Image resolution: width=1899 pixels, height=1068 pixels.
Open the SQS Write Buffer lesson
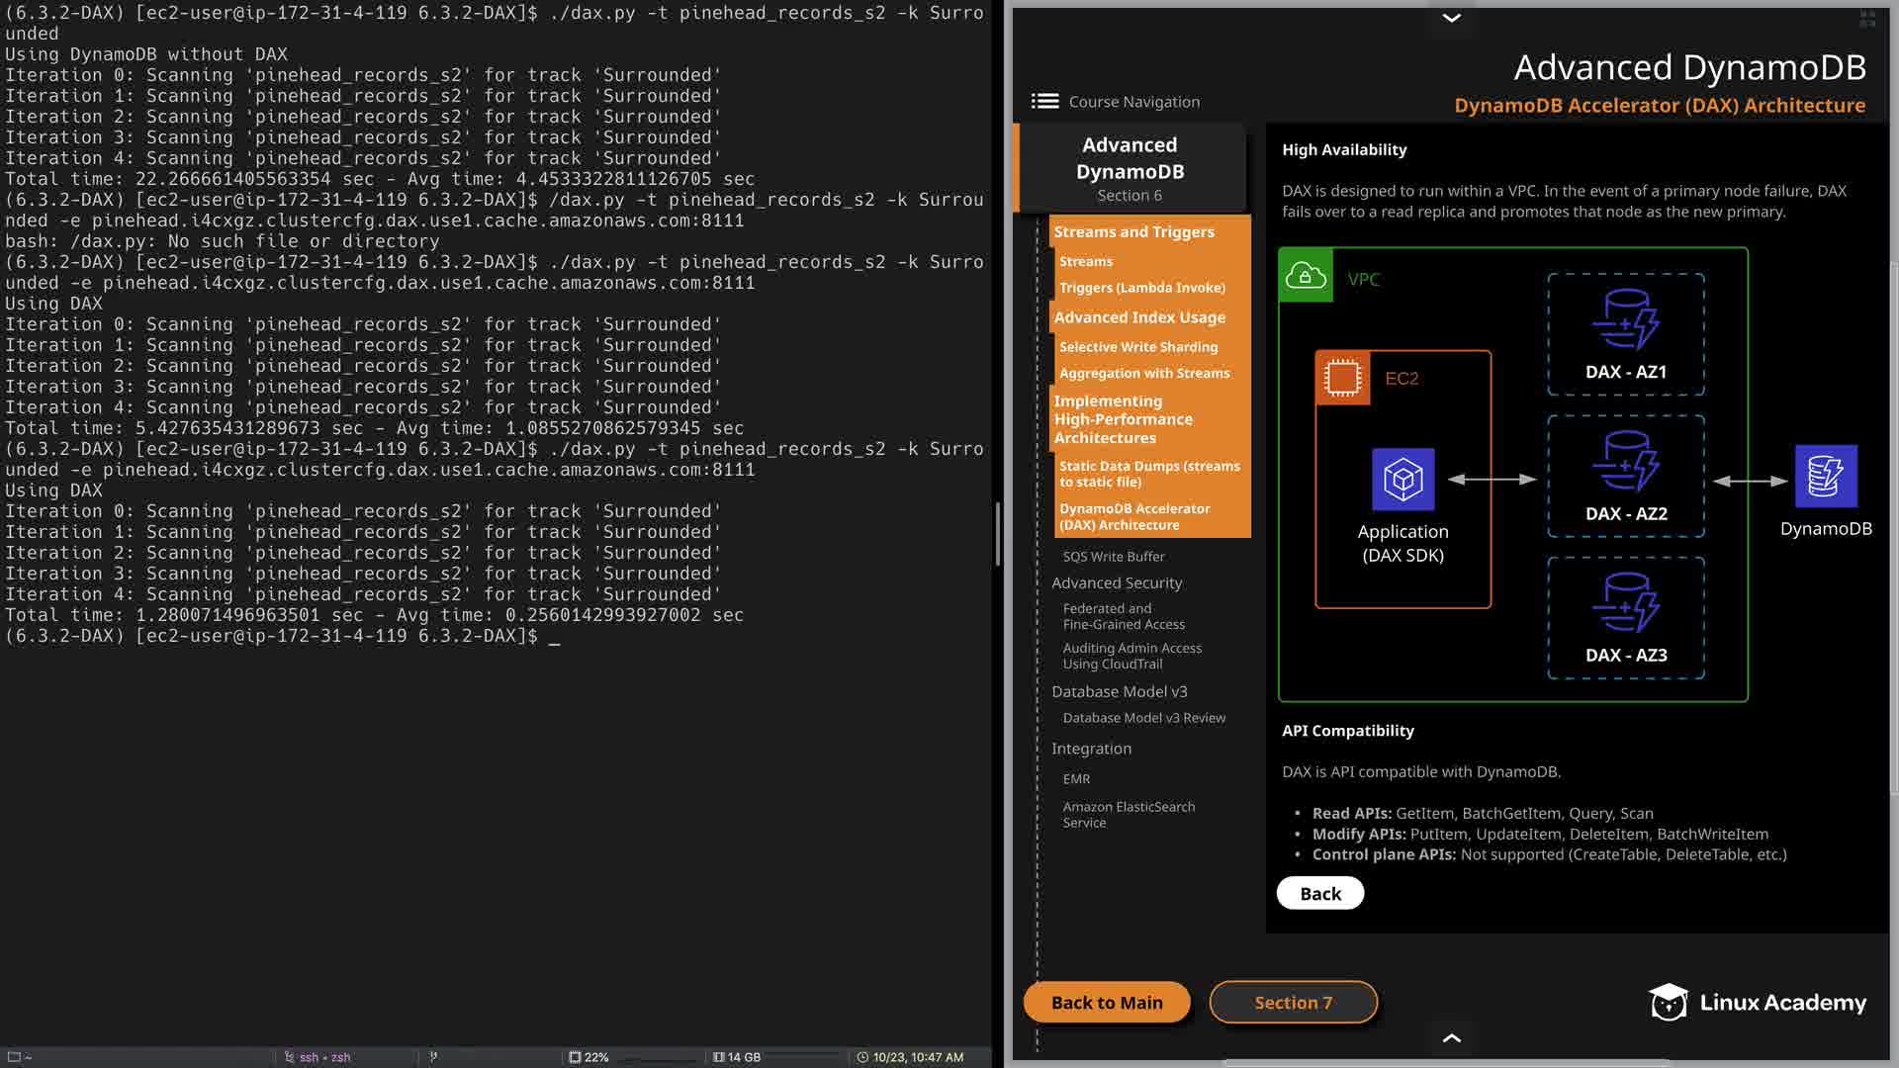click(1114, 557)
